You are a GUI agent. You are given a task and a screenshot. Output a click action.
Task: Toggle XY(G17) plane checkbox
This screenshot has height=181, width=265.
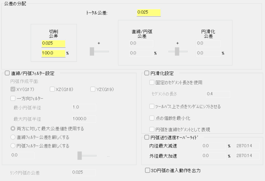(13, 89)
